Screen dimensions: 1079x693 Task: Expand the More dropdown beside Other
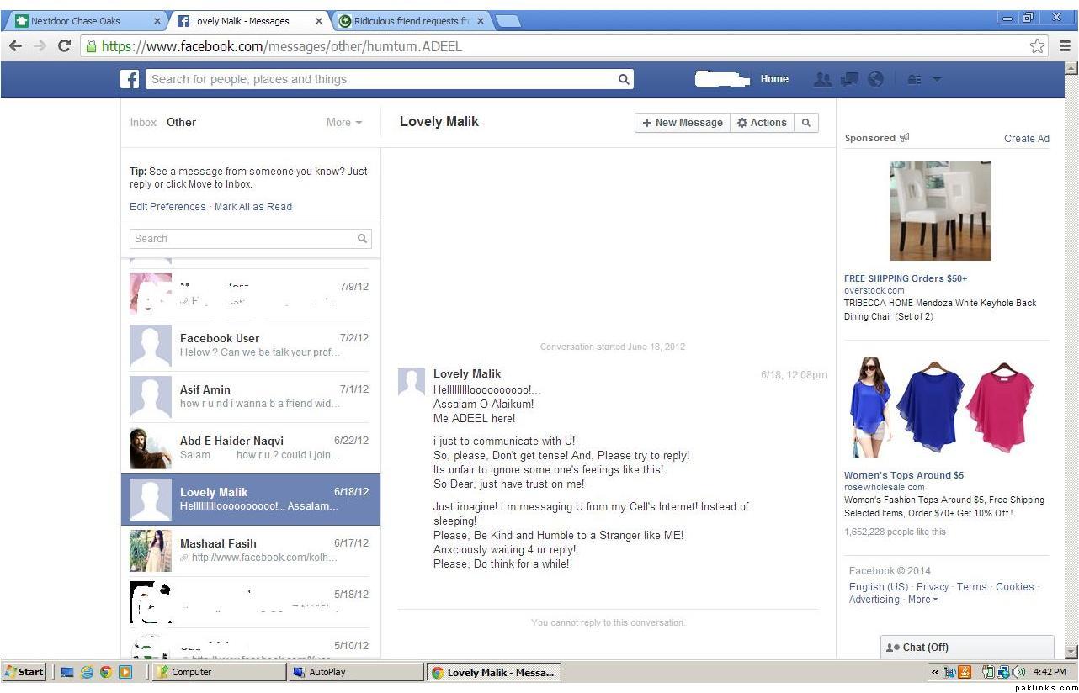(343, 123)
